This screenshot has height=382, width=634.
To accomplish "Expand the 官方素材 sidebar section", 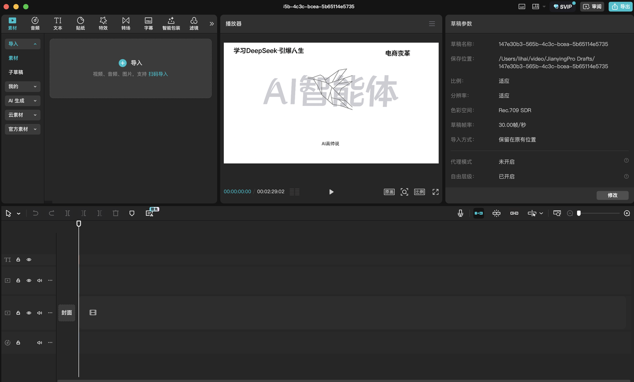I will [x=23, y=129].
